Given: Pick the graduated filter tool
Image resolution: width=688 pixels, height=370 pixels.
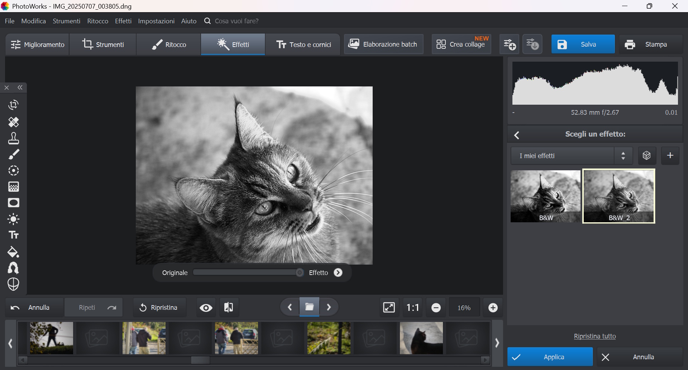Looking at the screenshot, I should 14,187.
